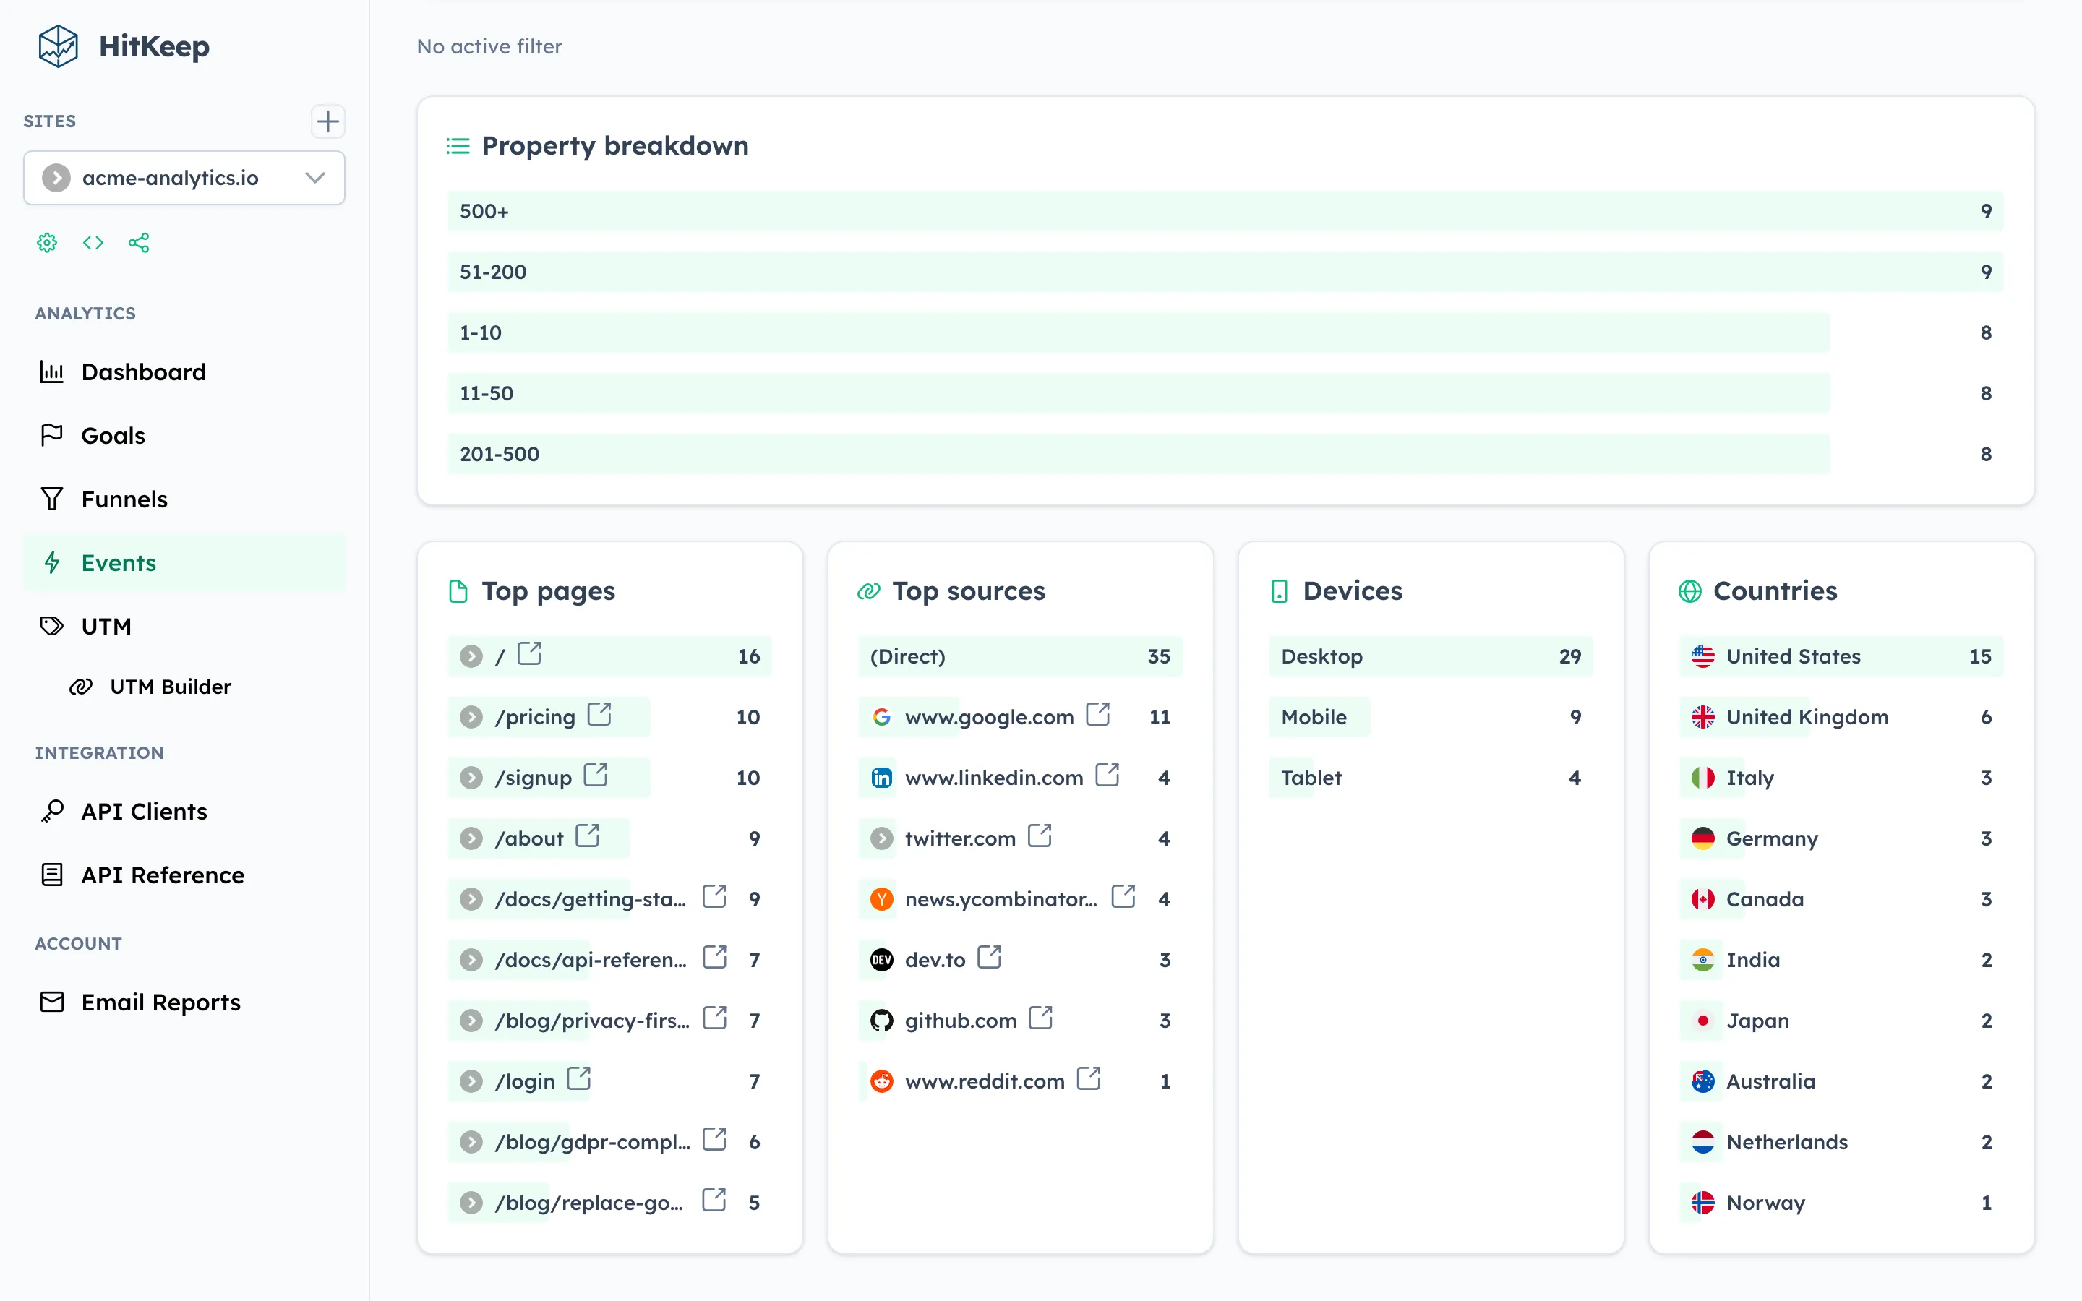Open twitter.com via its external link icon
The width and height of the screenshot is (2082, 1301).
pos(1042,836)
